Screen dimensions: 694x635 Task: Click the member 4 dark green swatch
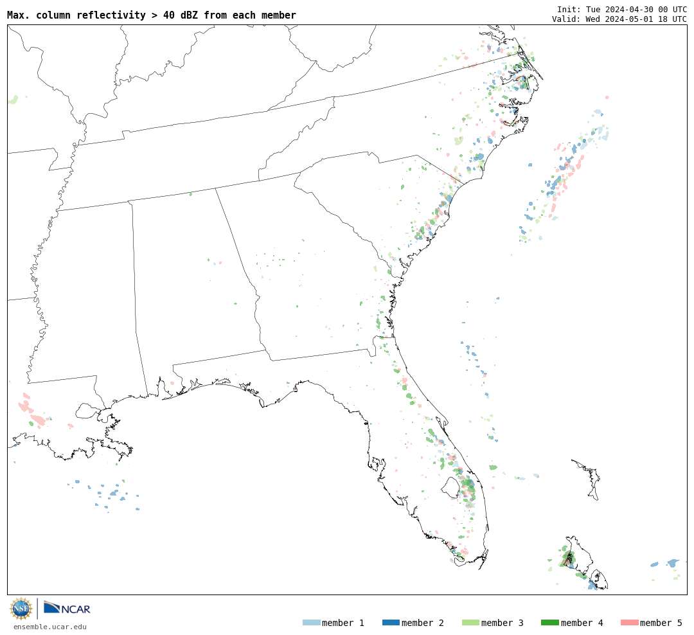click(x=549, y=623)
